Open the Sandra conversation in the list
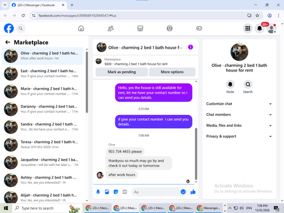The image size is (284, 213). click(x=43, y=127)
